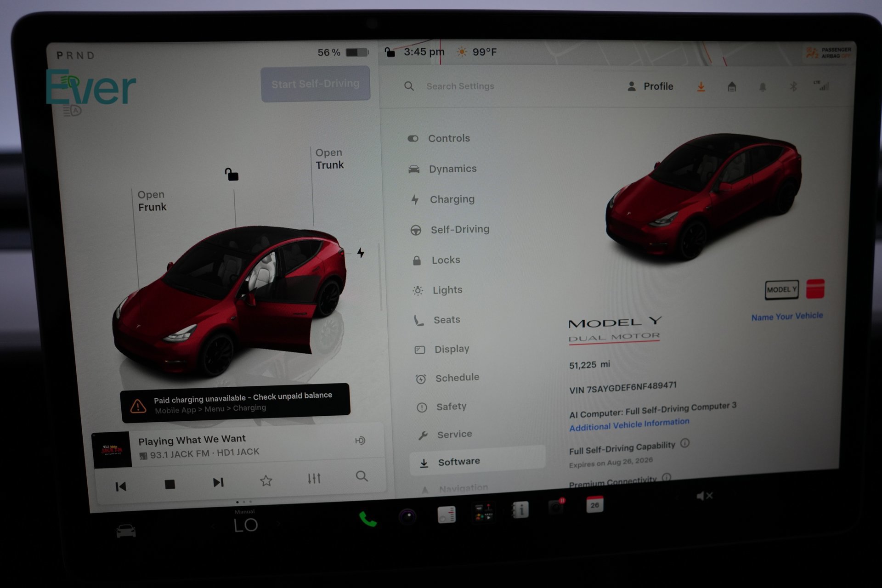
Task: Tap the charge port lightning bolt icon
Action: point(361,253)
